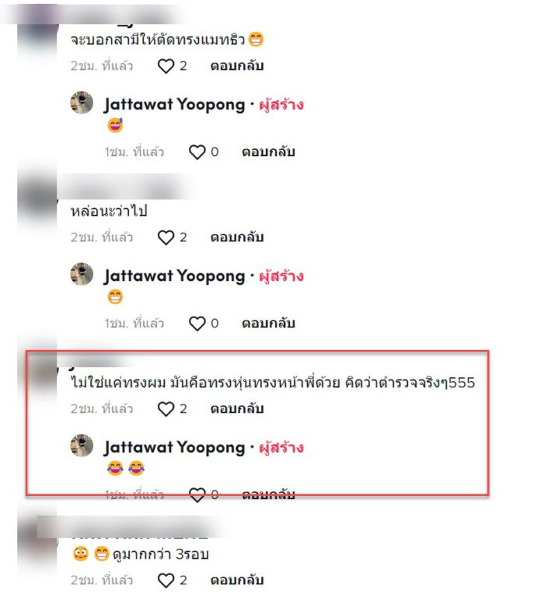Click Jattawat's avatar beside the grinning emoji reply

pos(82,274)
